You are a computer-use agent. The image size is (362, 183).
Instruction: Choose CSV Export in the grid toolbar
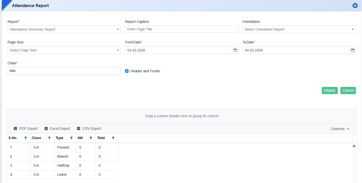click(x=89, y=129)
